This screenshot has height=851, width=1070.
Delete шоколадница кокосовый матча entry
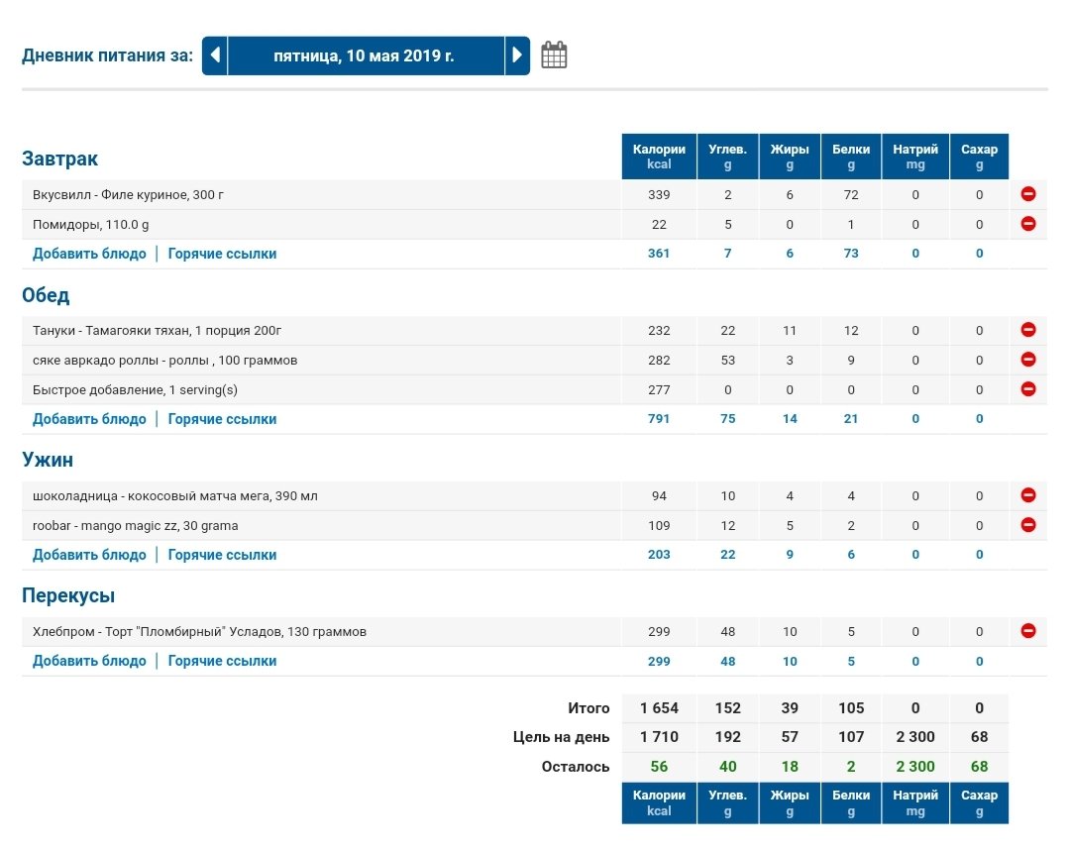pyautogui.click(x=1027, y=495)
